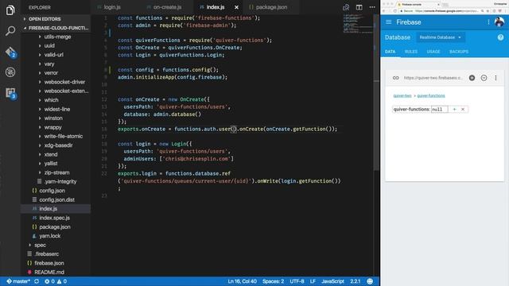Collapse nodes with the minus circle icon
This screenshot has width=509, height=286.
coord(484,78)
